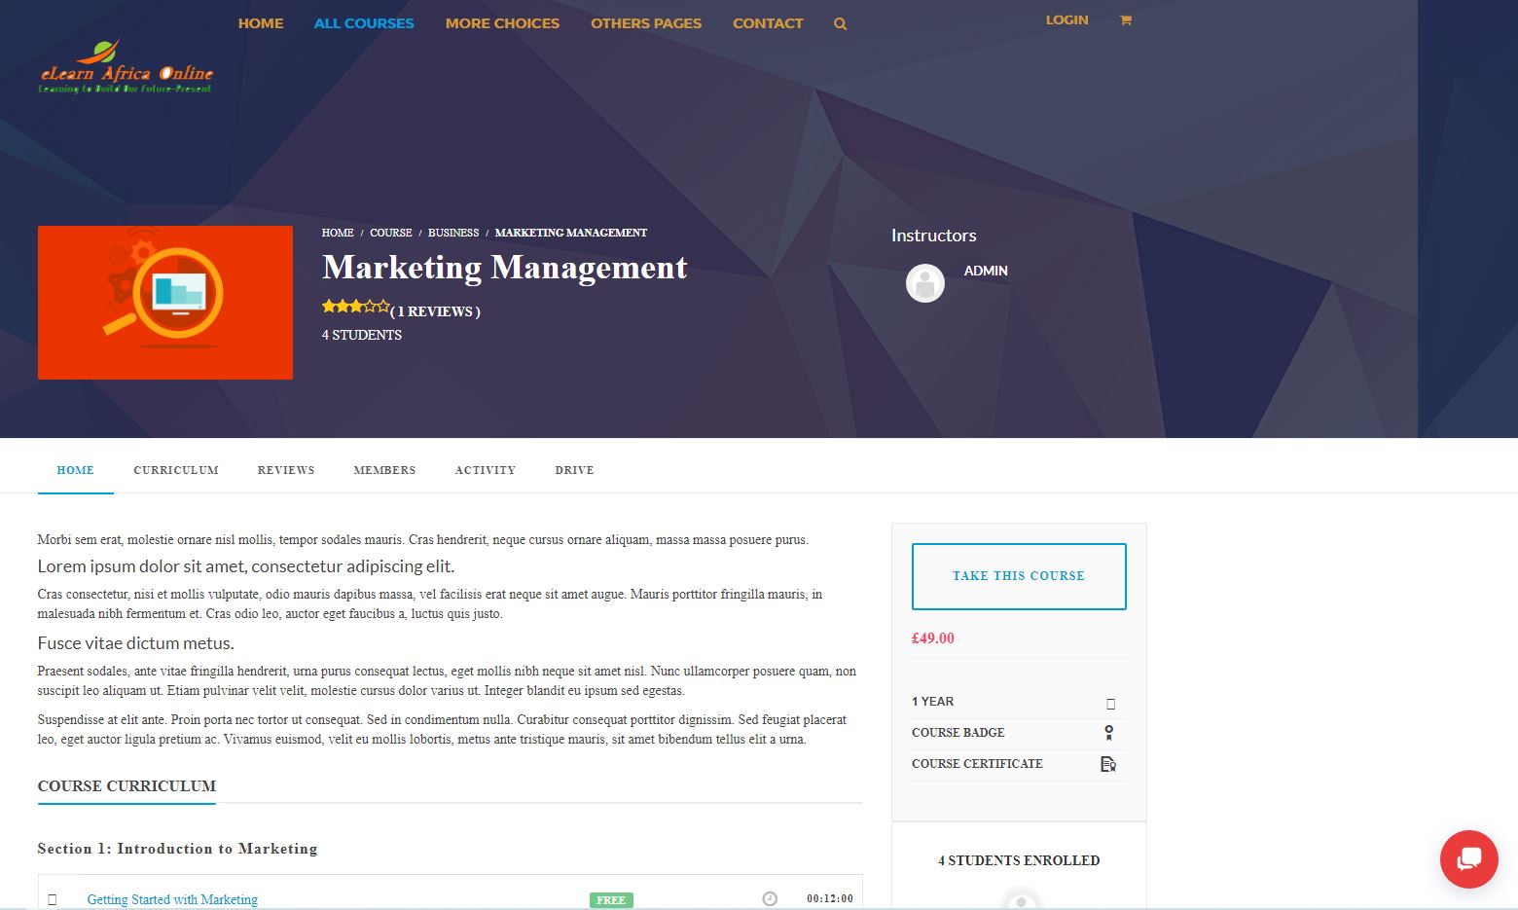Open the Reviews tab
This screenshot has height=910, width=1518.
pyautogui.click(x=286, y=470)
